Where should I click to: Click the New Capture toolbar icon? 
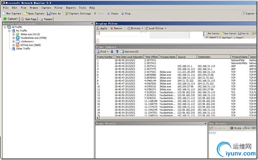tap(4, 14)
